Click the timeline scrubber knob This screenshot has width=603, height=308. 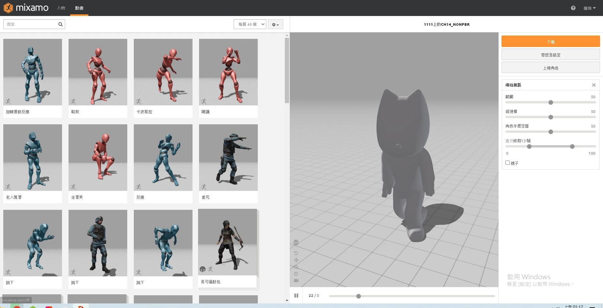(x=359, y=296)
